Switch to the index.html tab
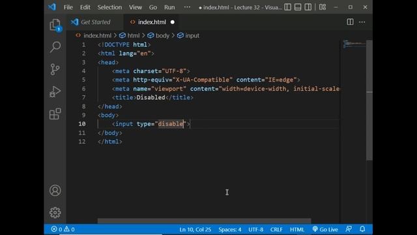The height and width of the screenshot is (235, 417). coord(152,22)
